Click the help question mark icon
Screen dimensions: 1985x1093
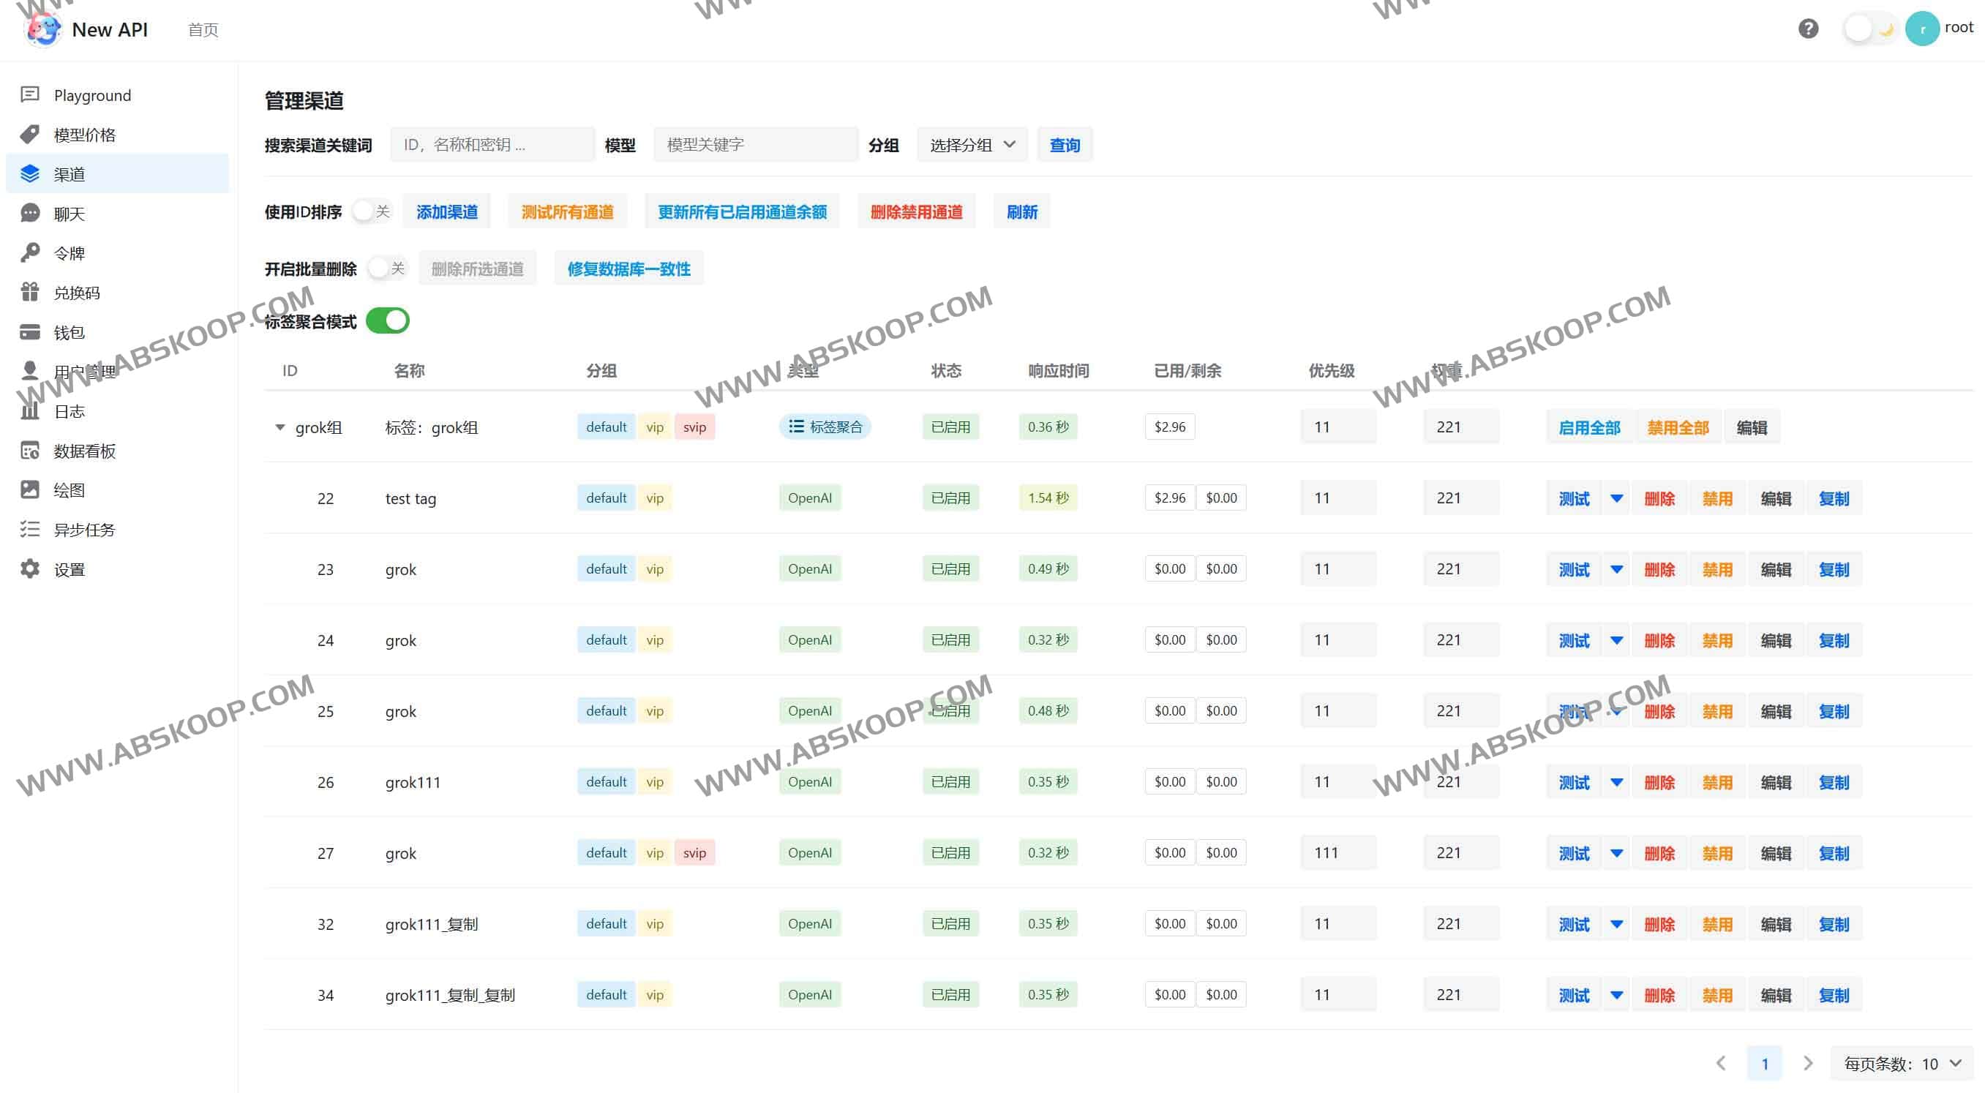tap(1808, 29)
